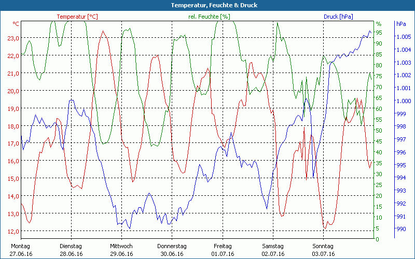Select the 'Sonntag 03.07.16' date label

click(x=323, y=250)
